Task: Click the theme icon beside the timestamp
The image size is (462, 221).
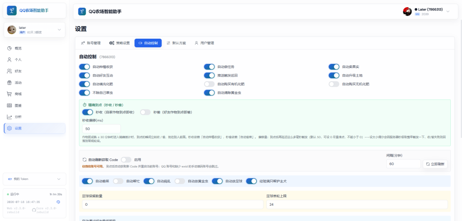Action: [x=58, y=202]
